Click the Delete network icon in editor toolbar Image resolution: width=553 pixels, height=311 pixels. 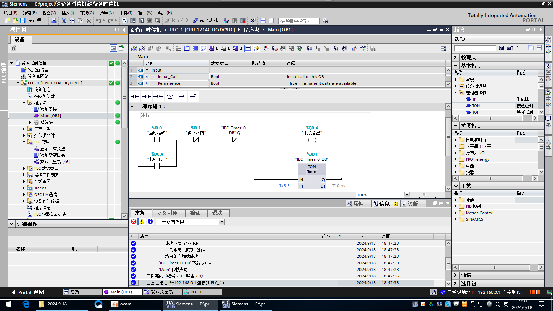142,48
